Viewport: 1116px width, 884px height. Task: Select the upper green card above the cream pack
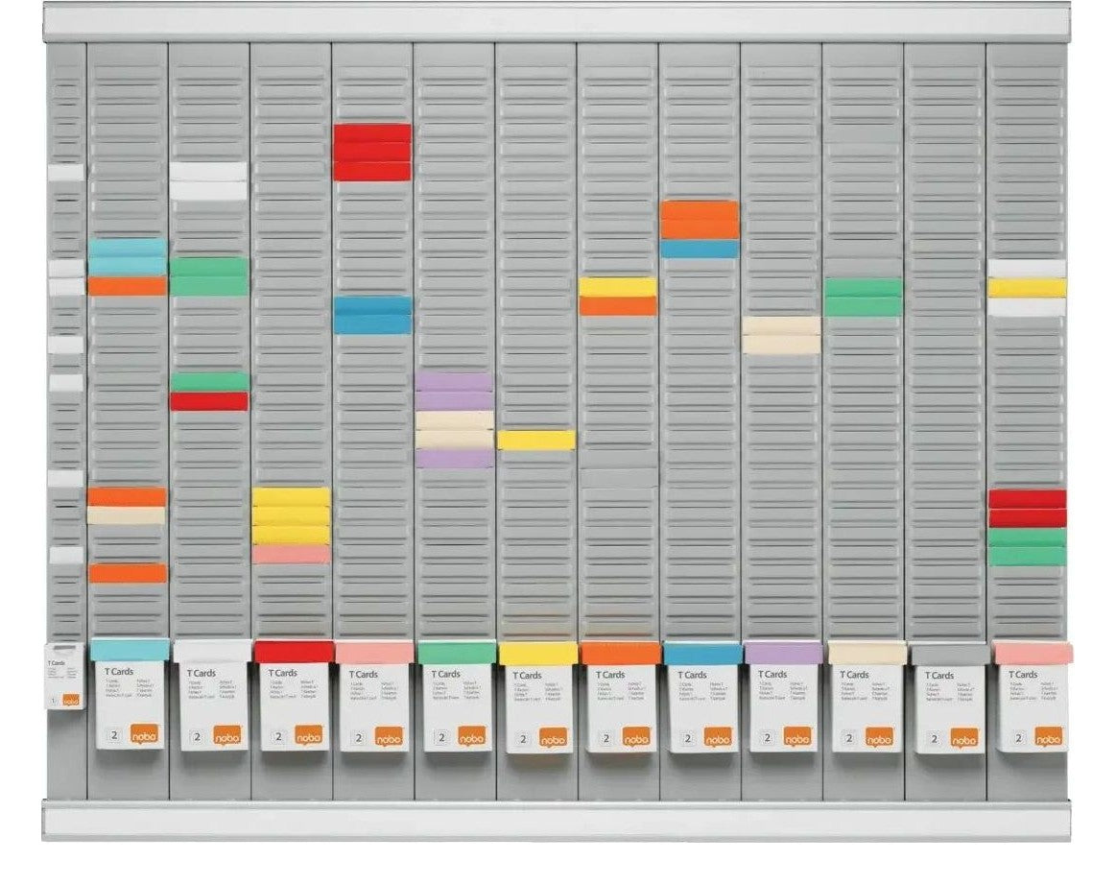pos(864,288)
